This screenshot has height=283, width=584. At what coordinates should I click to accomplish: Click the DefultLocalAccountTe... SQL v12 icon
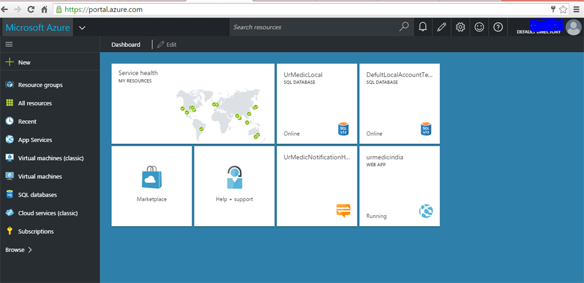[x=426, y=129]
